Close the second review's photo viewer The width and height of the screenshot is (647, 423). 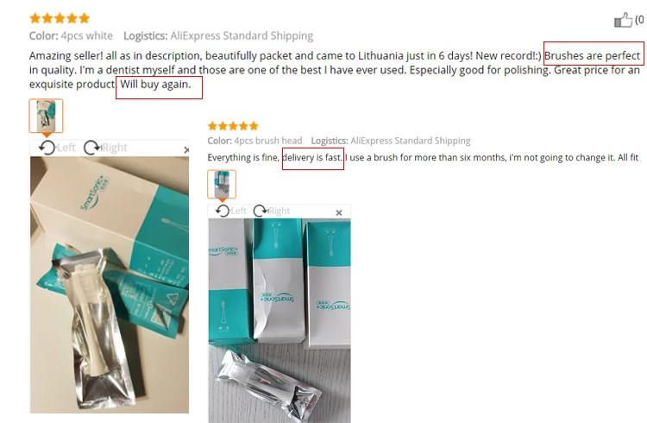tap(339, 212)
